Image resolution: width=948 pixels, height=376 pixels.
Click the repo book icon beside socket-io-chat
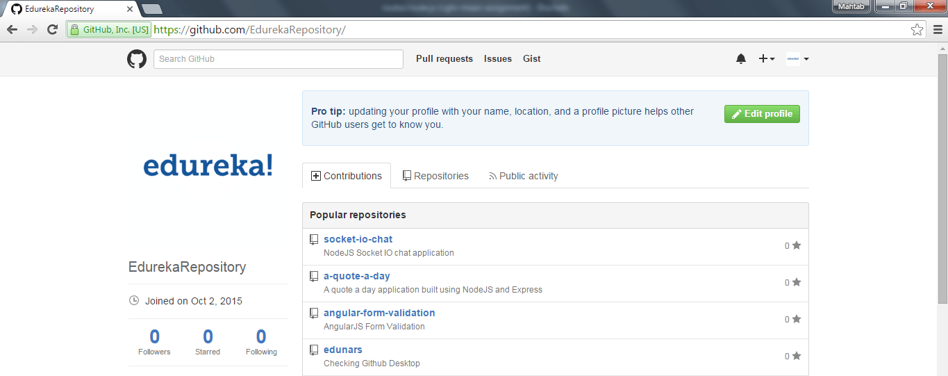(x=314, y=239)
